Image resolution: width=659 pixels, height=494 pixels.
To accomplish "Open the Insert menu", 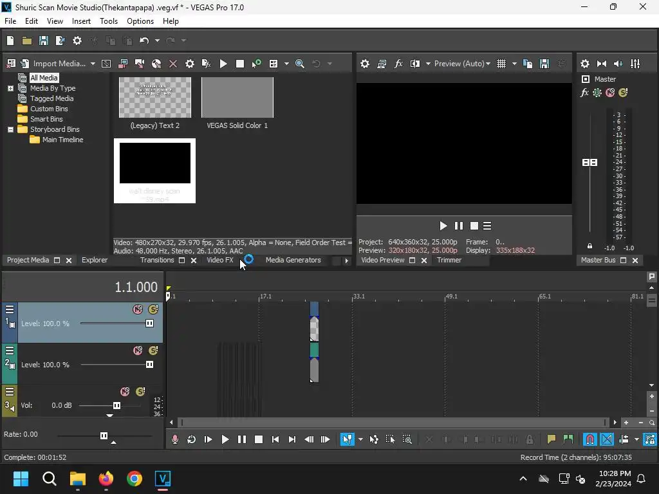I will [x=81, y=21].
